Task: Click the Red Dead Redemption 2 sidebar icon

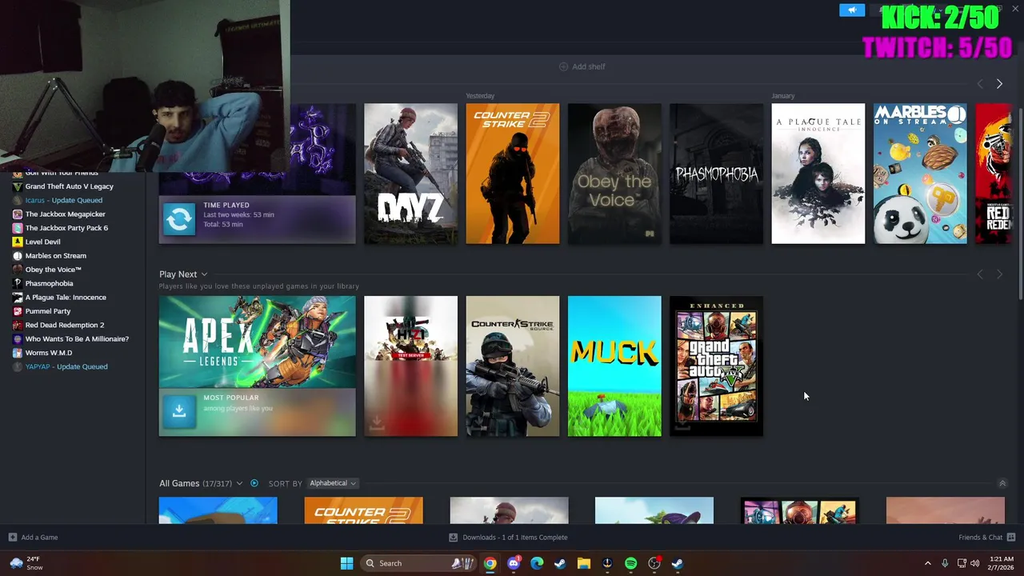Action: coord(18,325)
